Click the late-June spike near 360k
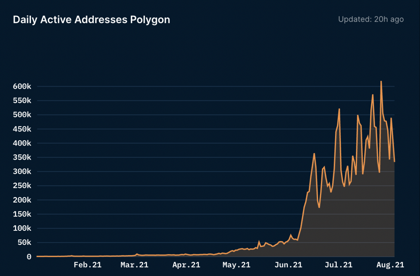The image size is (420, 276). pos(315,153)
